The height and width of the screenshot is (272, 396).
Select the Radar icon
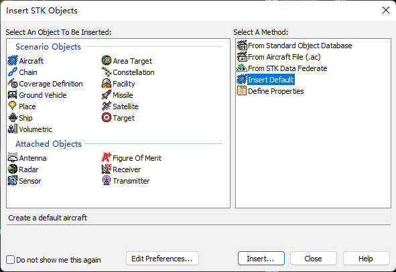13,169
